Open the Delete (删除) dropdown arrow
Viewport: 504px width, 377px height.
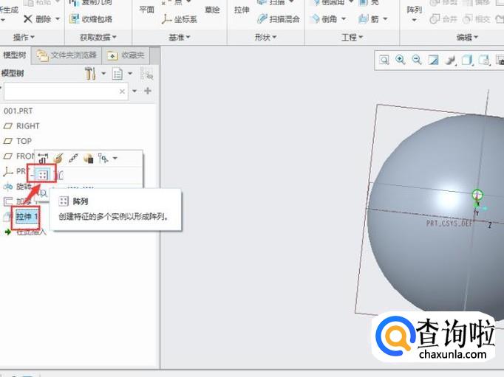click(58, 19)
